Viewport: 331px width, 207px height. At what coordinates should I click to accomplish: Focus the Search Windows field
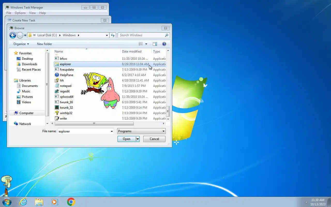pyautogui.click(x=144, y=35)
